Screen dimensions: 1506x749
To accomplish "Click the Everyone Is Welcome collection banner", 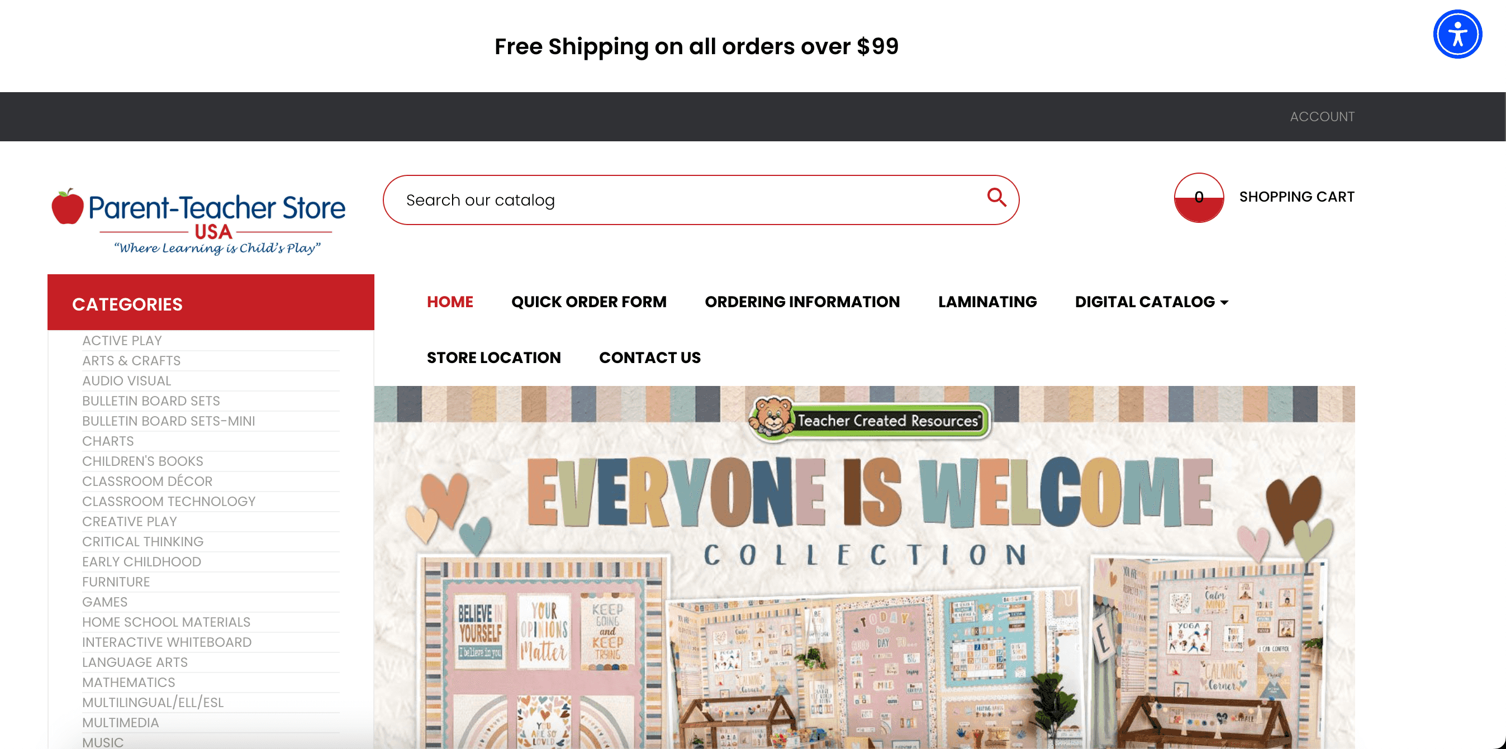I will (x=864, y=567).
